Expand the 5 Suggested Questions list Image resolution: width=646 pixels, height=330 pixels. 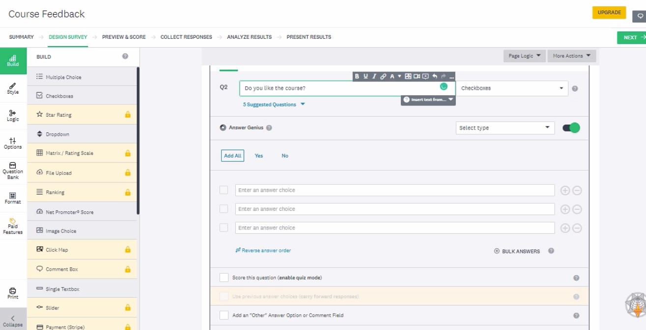(x=274, y=104)
